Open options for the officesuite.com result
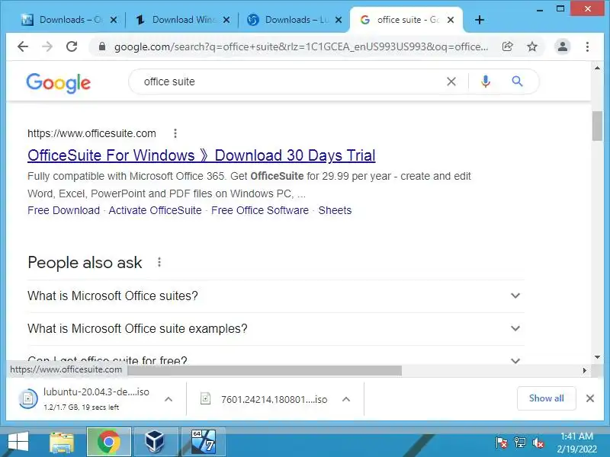This screenshot has width=610, height=457. (175, 133)
